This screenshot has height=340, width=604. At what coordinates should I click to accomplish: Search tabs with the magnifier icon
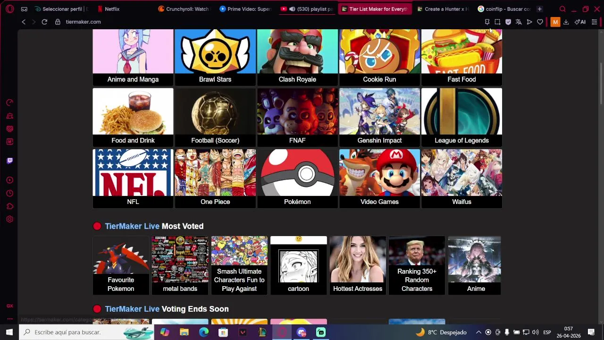[562, 9]
